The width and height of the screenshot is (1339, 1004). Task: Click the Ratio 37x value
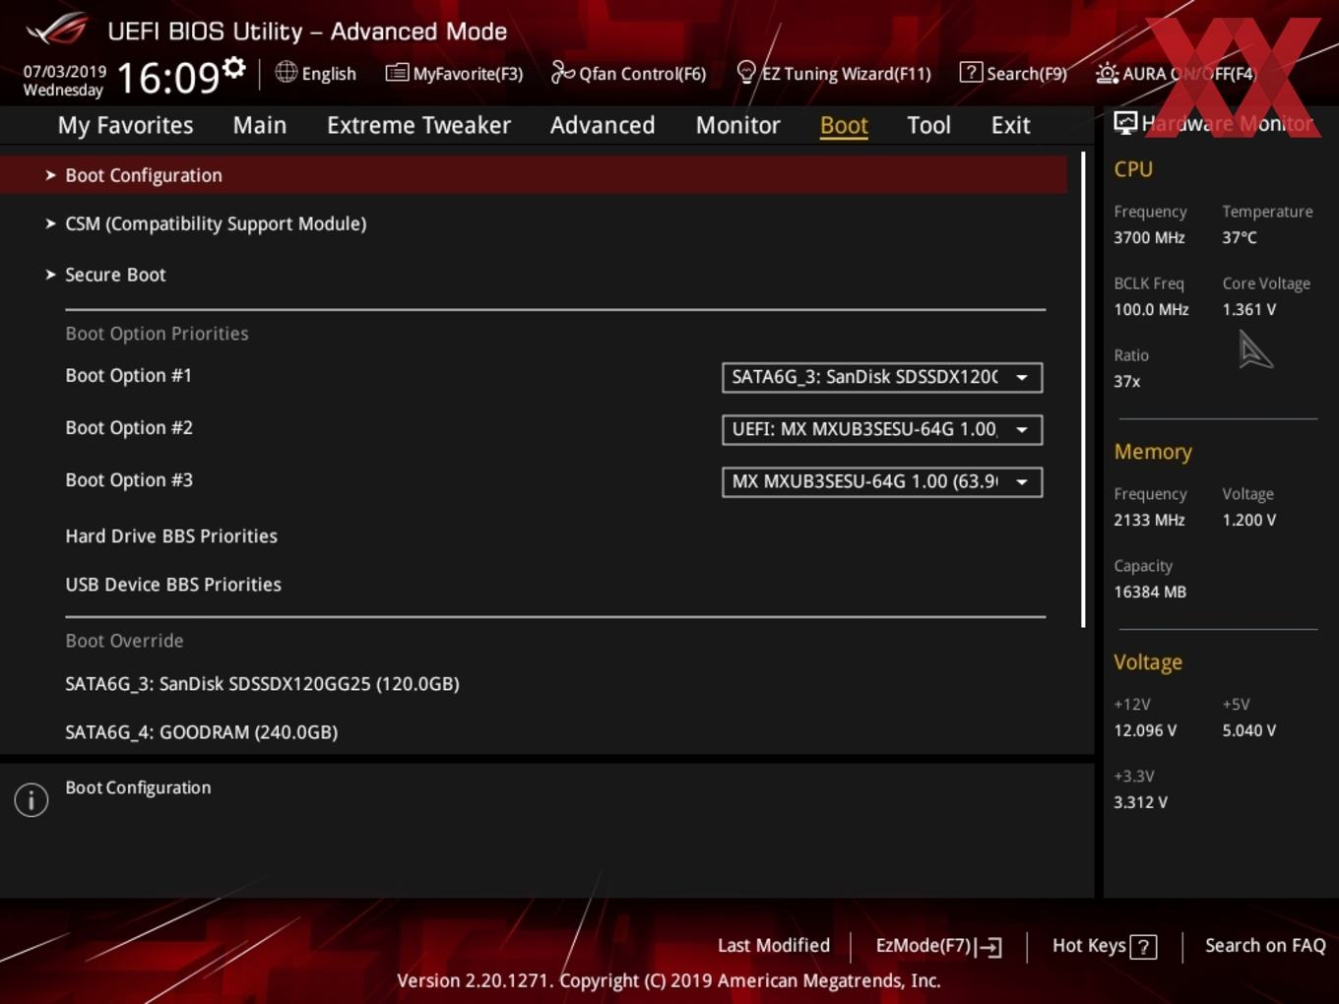click(1126, 382)
